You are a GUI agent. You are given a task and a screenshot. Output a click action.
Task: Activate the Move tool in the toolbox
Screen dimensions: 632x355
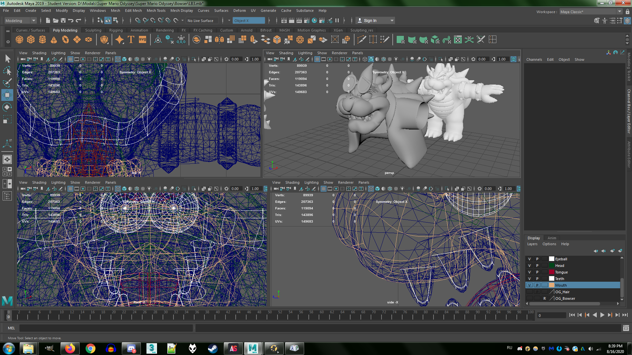(7, 95)
